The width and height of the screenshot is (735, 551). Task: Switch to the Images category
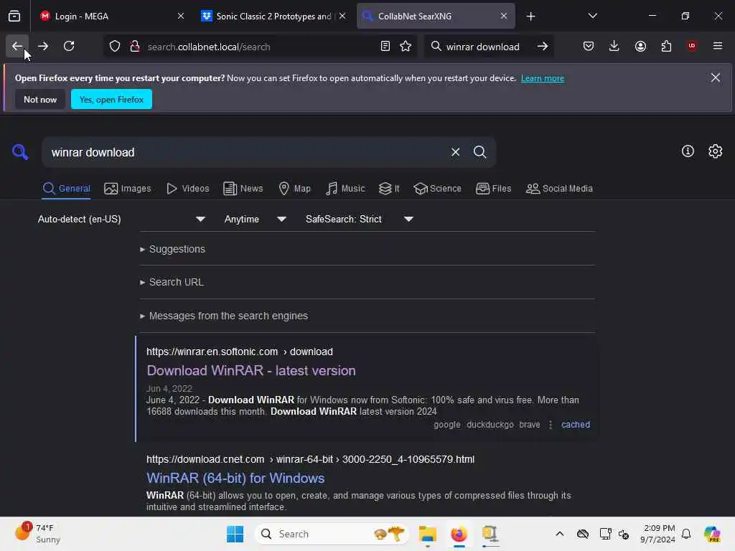128,189
